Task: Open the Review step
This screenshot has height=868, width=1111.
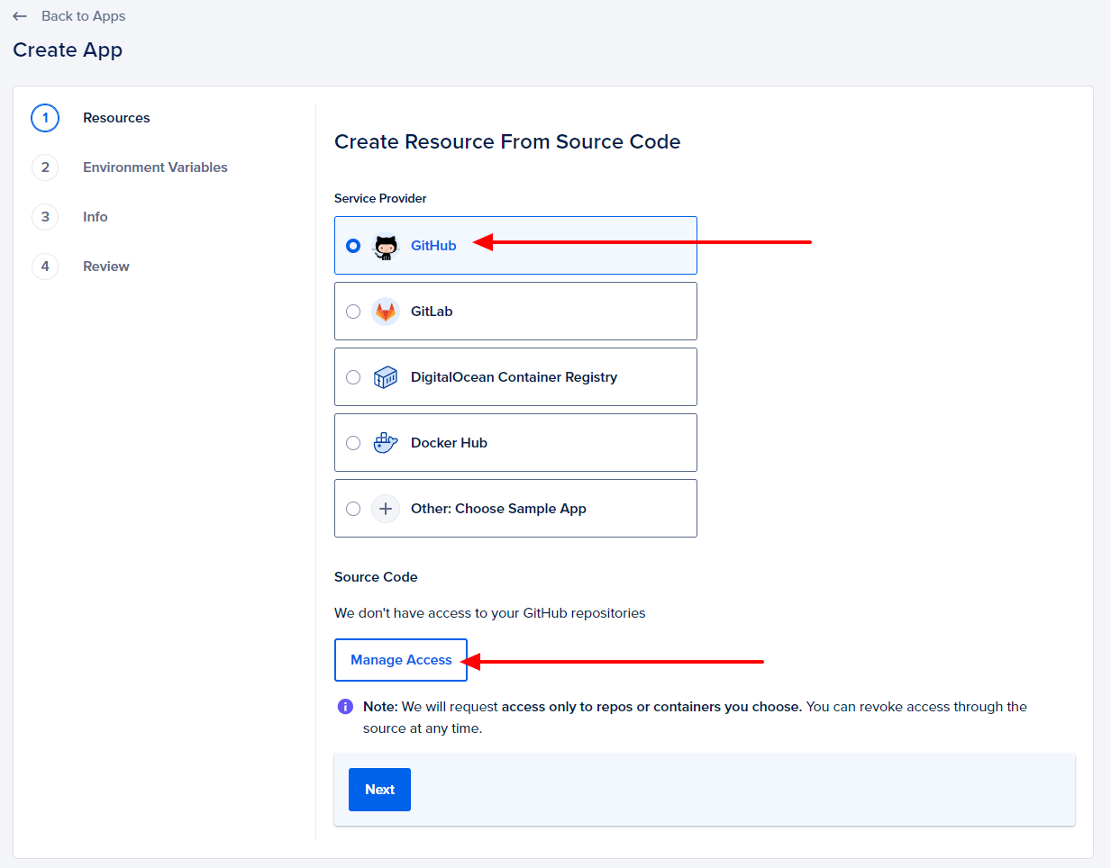Action: 106,267
